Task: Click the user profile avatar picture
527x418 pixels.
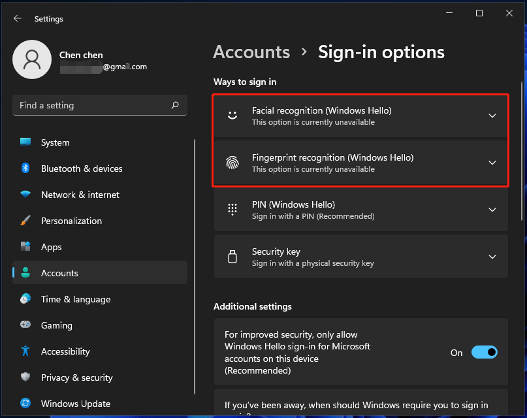Action: [x=32, y=59]
